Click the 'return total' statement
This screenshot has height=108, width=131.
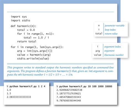(x=27, y=41)
